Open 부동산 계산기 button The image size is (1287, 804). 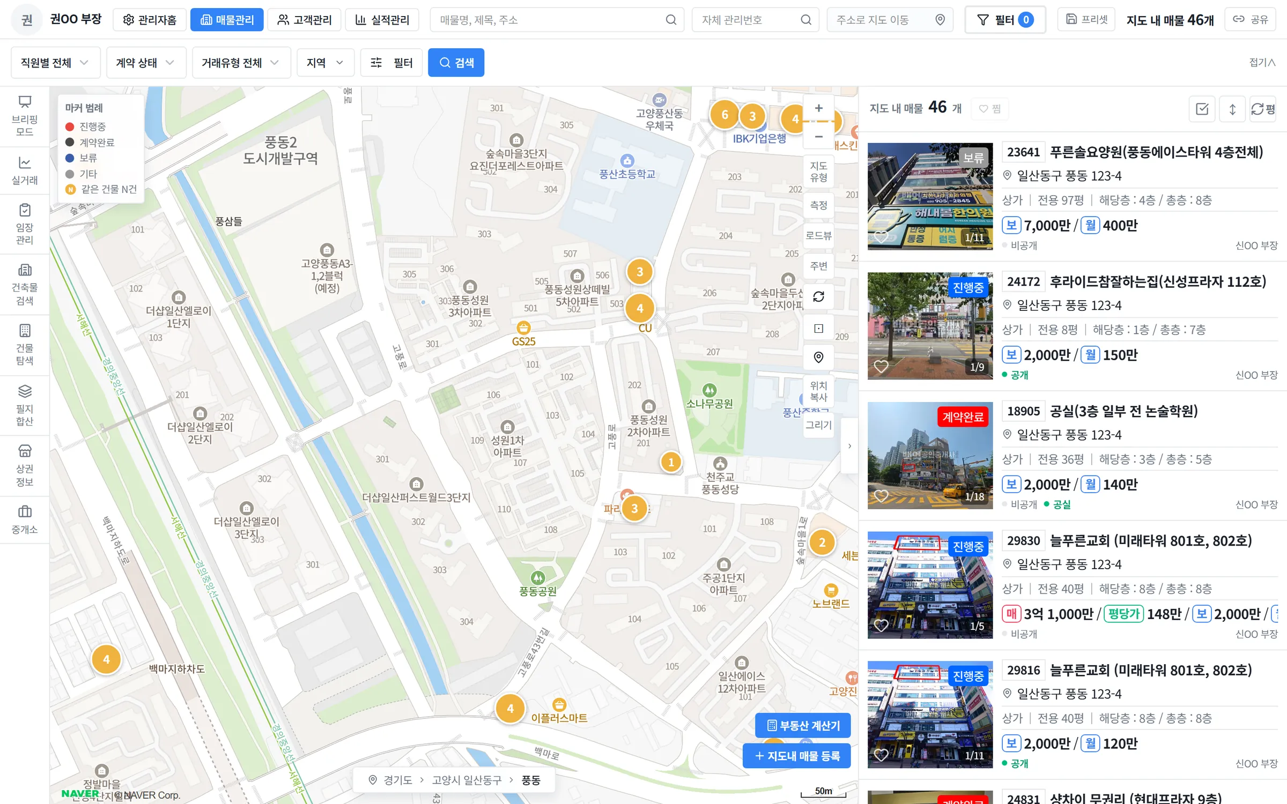(x=803, y=725)
